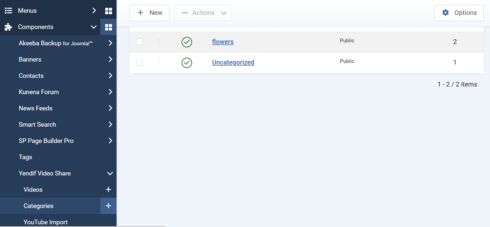Open the Tags component

tap(25, 157)
